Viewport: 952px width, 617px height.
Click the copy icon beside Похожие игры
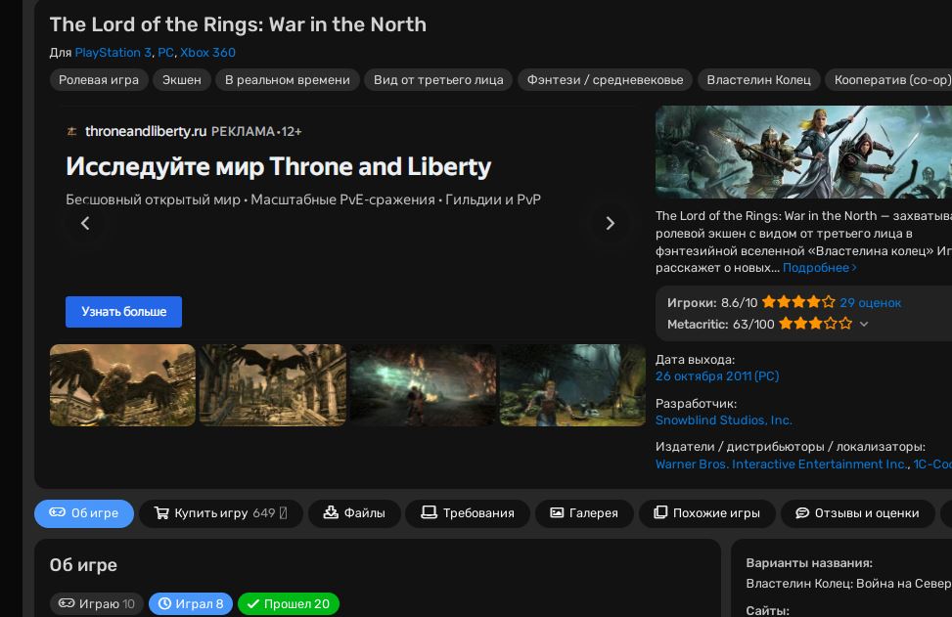[660, 512]
